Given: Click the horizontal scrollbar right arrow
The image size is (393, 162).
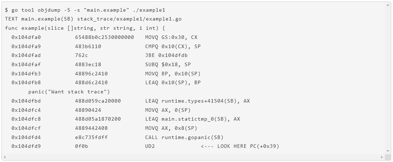Looking at the screenshot, I should (382, 157).
